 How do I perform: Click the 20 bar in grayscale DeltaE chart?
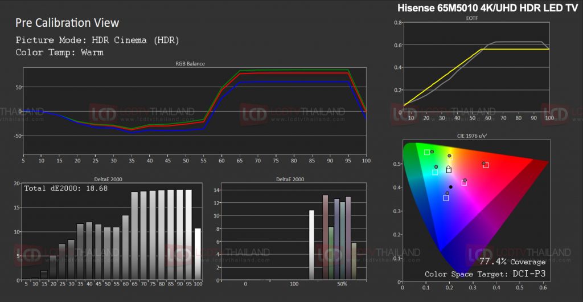click(53, 267)
